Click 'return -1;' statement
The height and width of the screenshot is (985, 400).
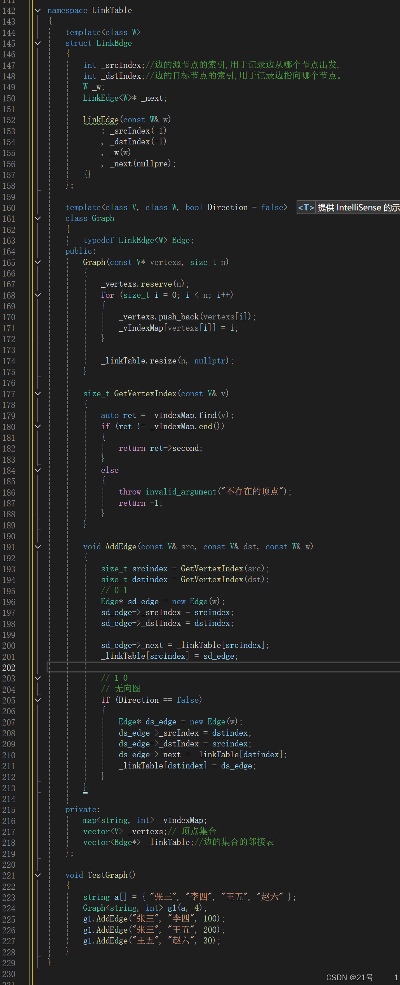141,503
